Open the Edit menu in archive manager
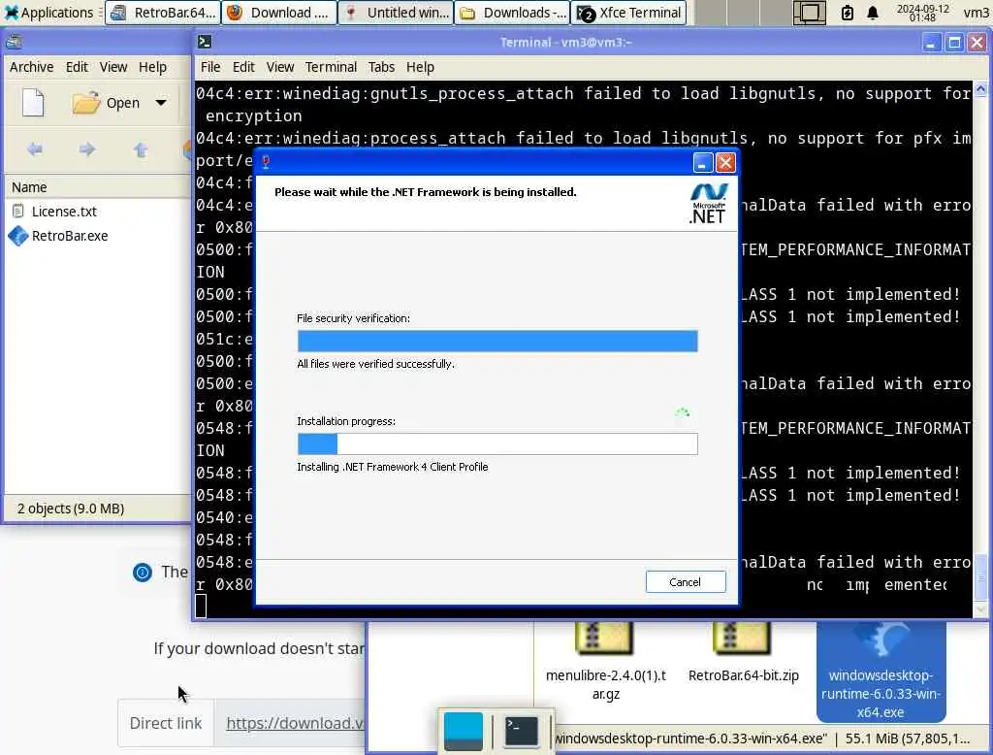The width and height of the screenshot is (993, 755). click(77, 67)
